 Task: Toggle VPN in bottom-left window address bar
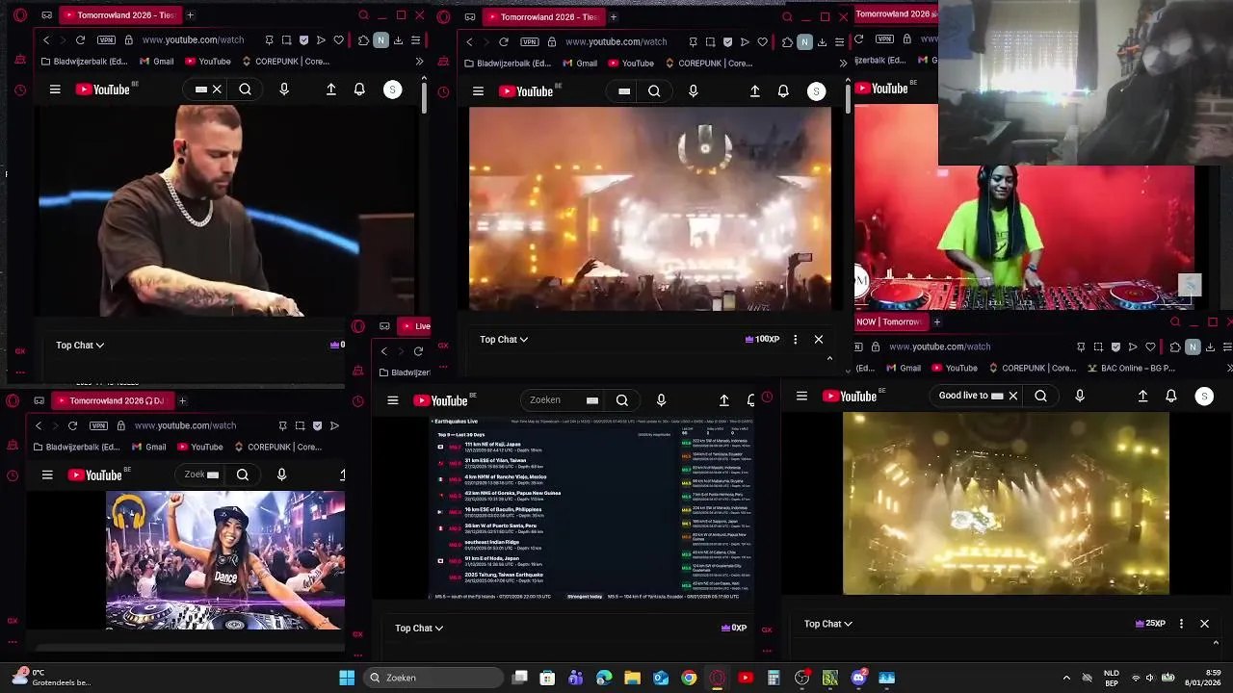point(98,425)
